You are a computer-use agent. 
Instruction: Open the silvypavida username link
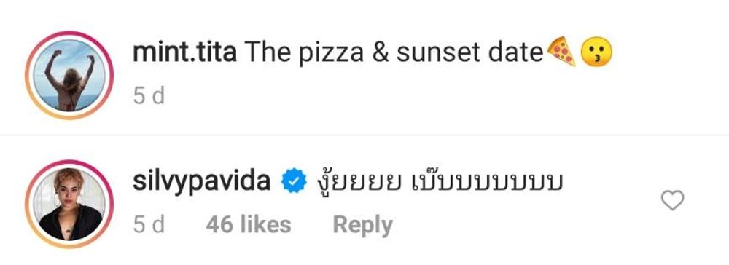click(202, 183)
